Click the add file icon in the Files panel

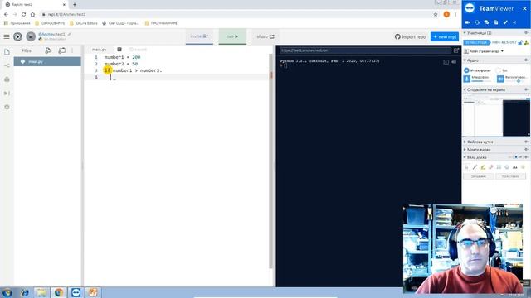tap(48, 50)
